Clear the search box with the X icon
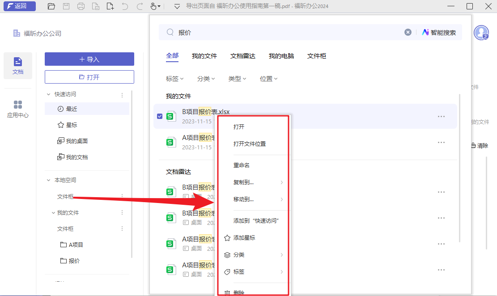The width and height of the screenshot is (497, 296). 408,32
